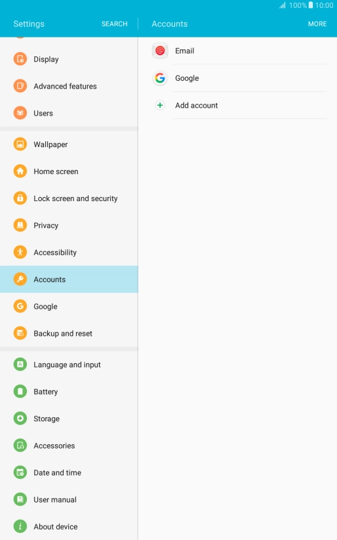Tap the green plus Add account icon
Viewport: 337px width, 540px height.
point(160,105)
